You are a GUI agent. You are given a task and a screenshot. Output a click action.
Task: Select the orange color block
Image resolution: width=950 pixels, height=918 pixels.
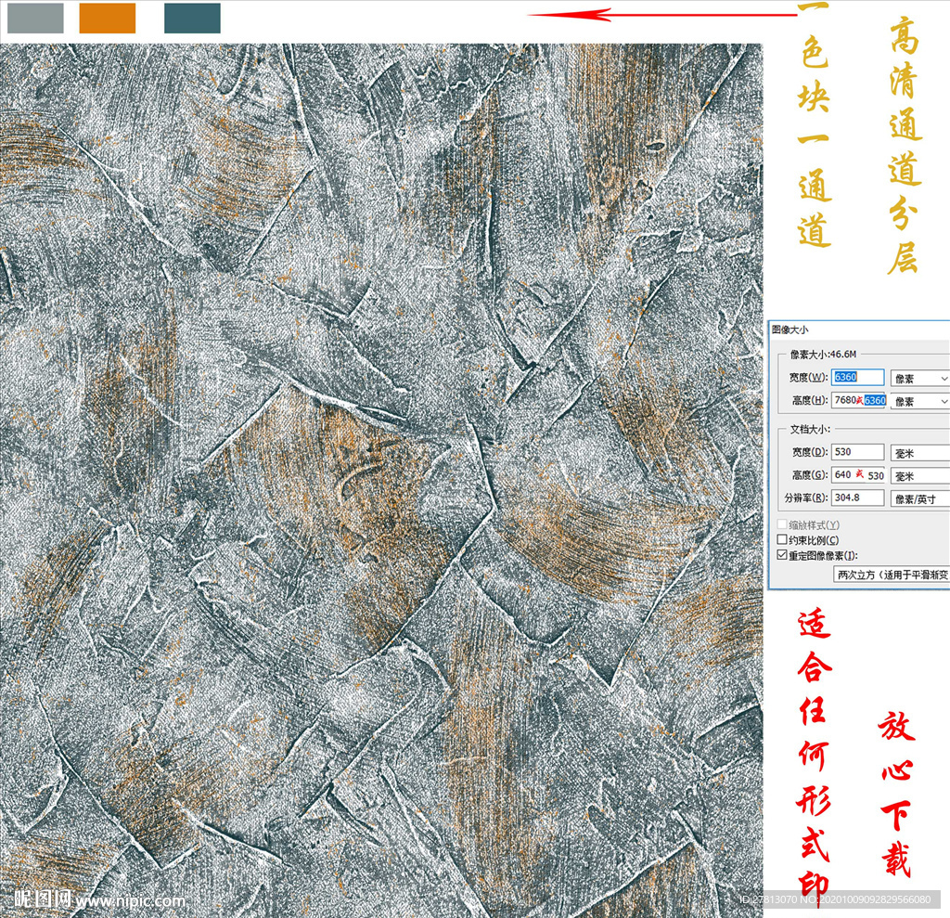(x=107, y=19)
